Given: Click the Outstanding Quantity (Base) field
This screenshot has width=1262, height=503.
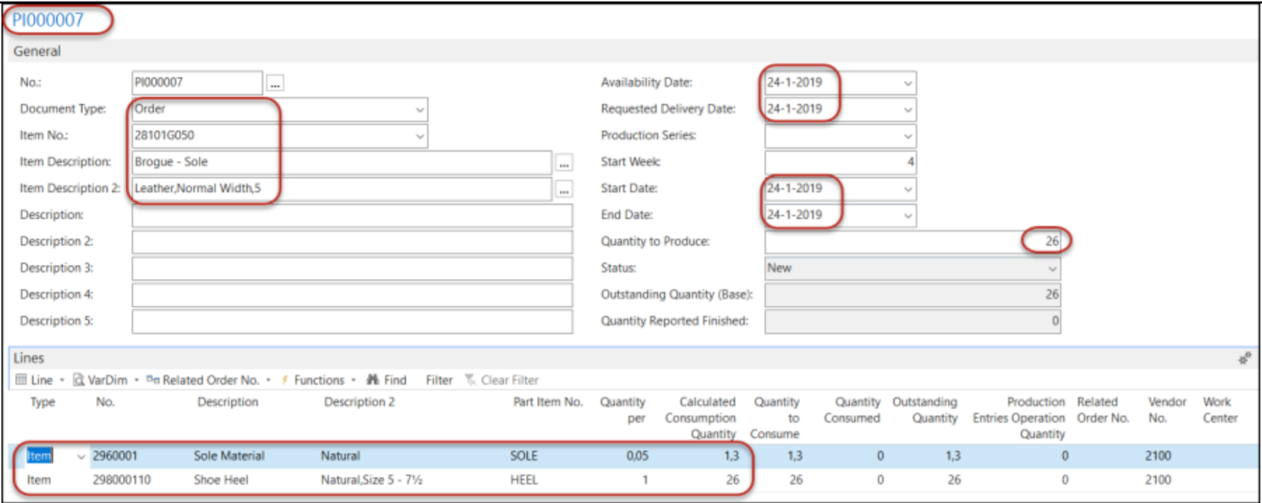Looking at the screenshot, I should pyautogui.click(x=912, y=295).
